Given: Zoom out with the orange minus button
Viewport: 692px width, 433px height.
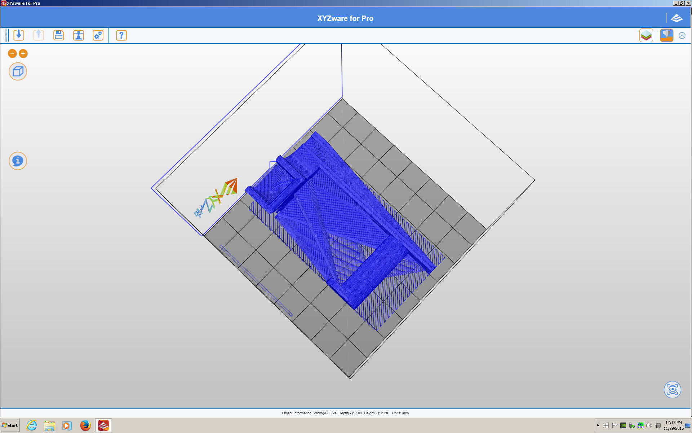Looking at the screenshot, I should tap(12, 53).
